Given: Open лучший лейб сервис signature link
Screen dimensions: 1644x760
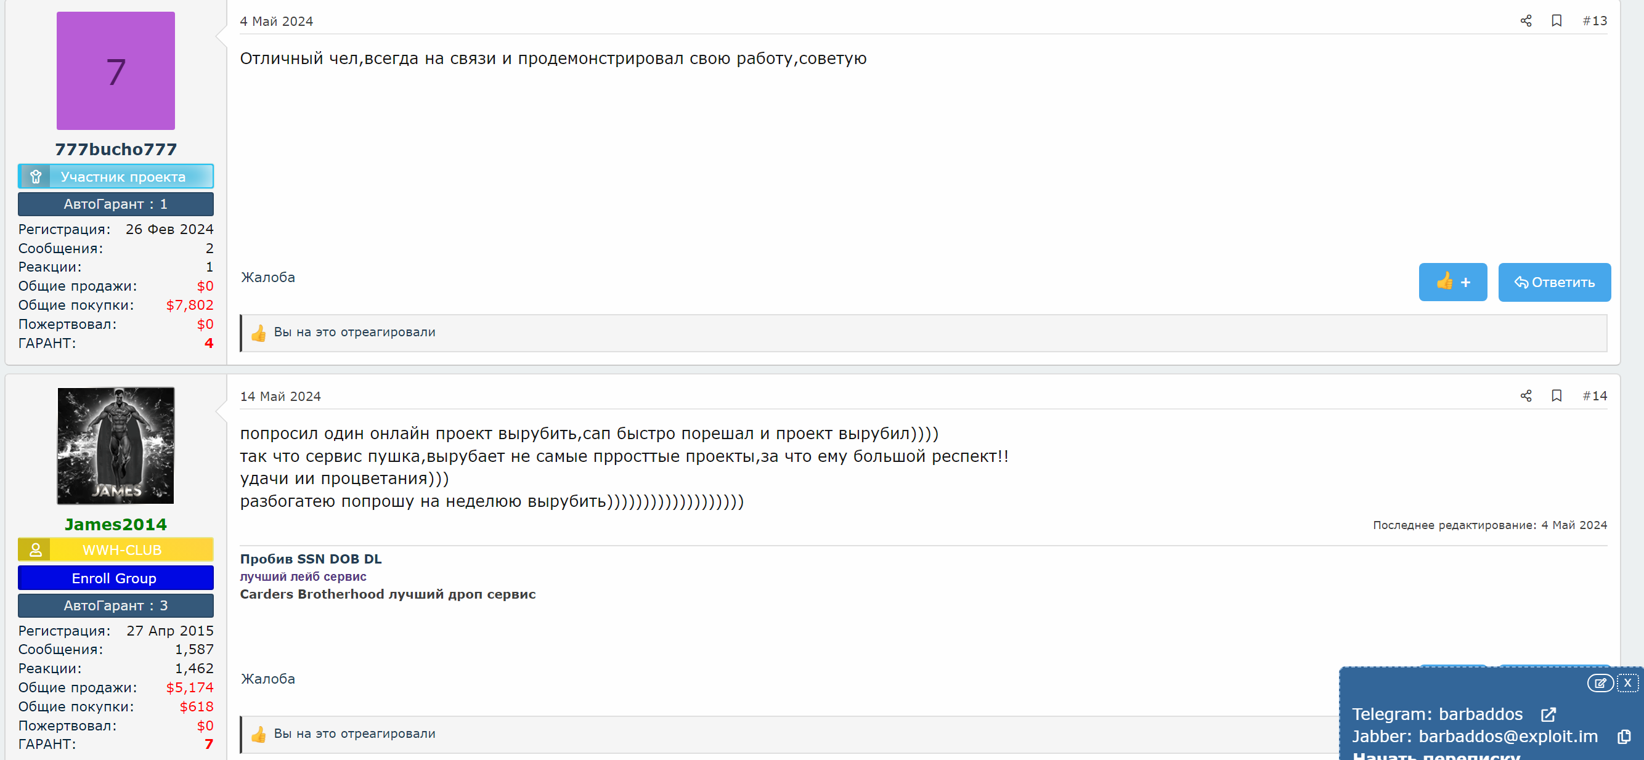Looking at the screenshot, I should [303, 576].
